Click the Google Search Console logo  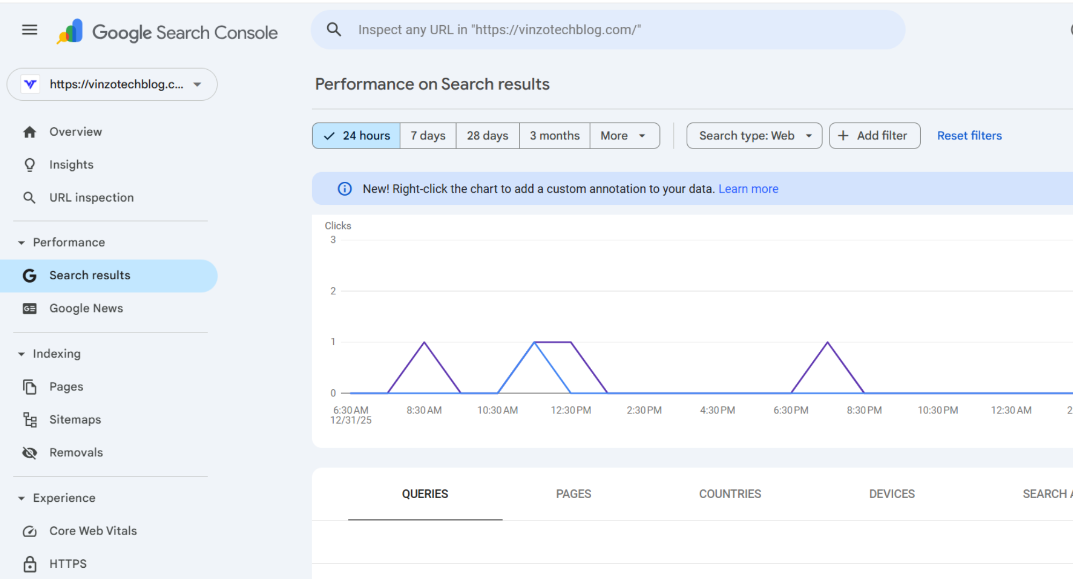(x=70, y=32)
